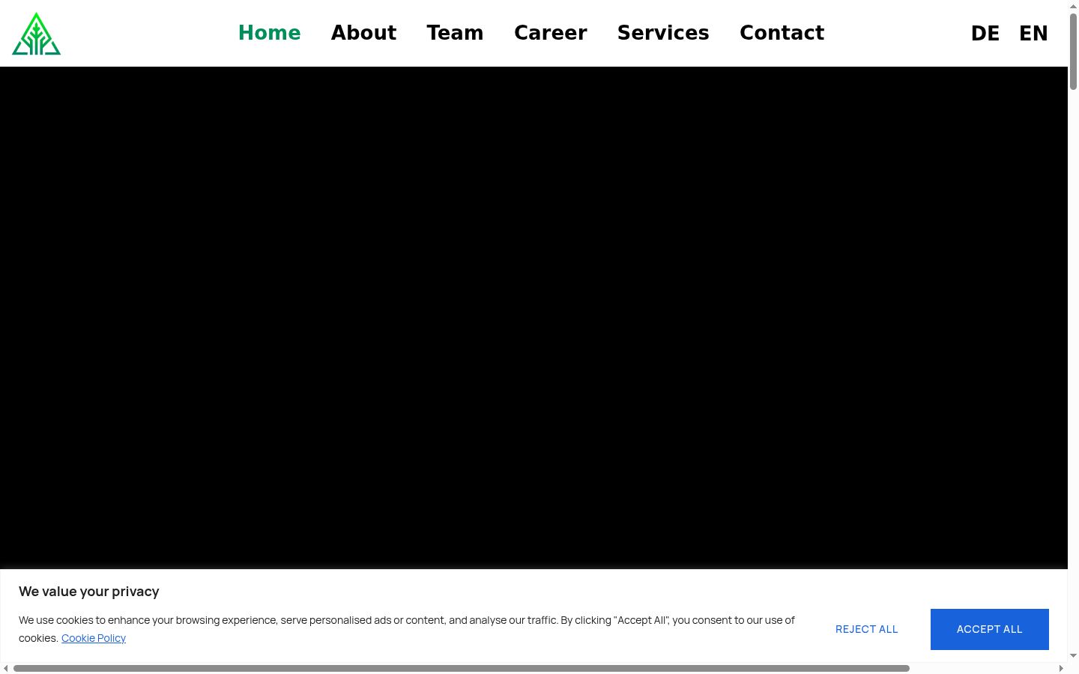The width and height of the screenshot is (1079, 674).
Task: Click the scroll left arrow
Action: [6, 668]
